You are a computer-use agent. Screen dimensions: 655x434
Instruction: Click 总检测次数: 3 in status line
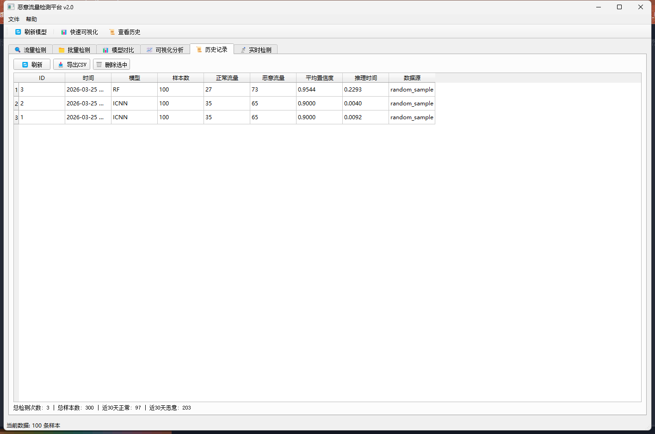pyautogui.click(x=31, y=408)
